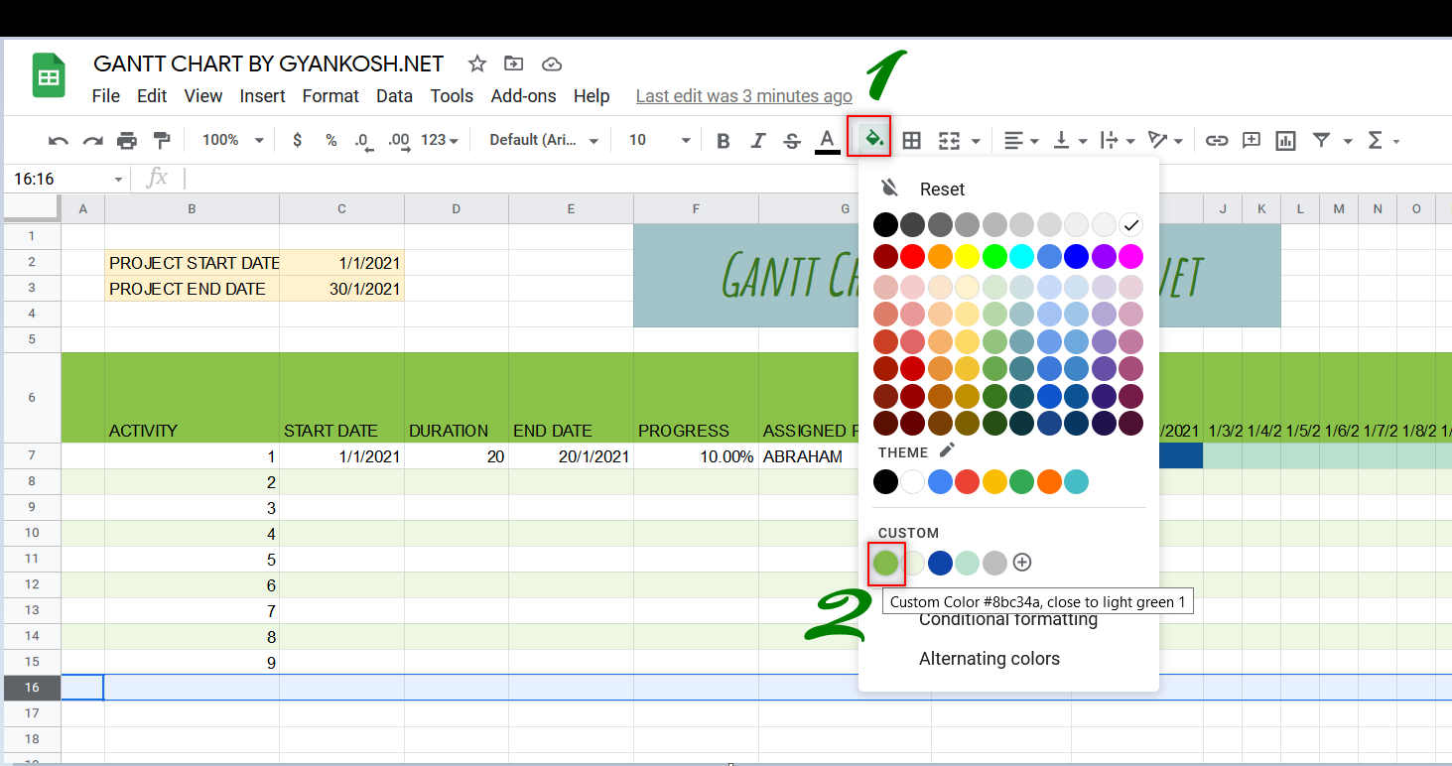Insert a link with the chain icon
Image resolution: width=1452 pixels, height=766 pixels.
coord(1216,140)
